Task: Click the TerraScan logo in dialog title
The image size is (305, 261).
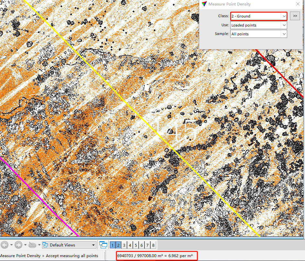Action: click(204, 4)
